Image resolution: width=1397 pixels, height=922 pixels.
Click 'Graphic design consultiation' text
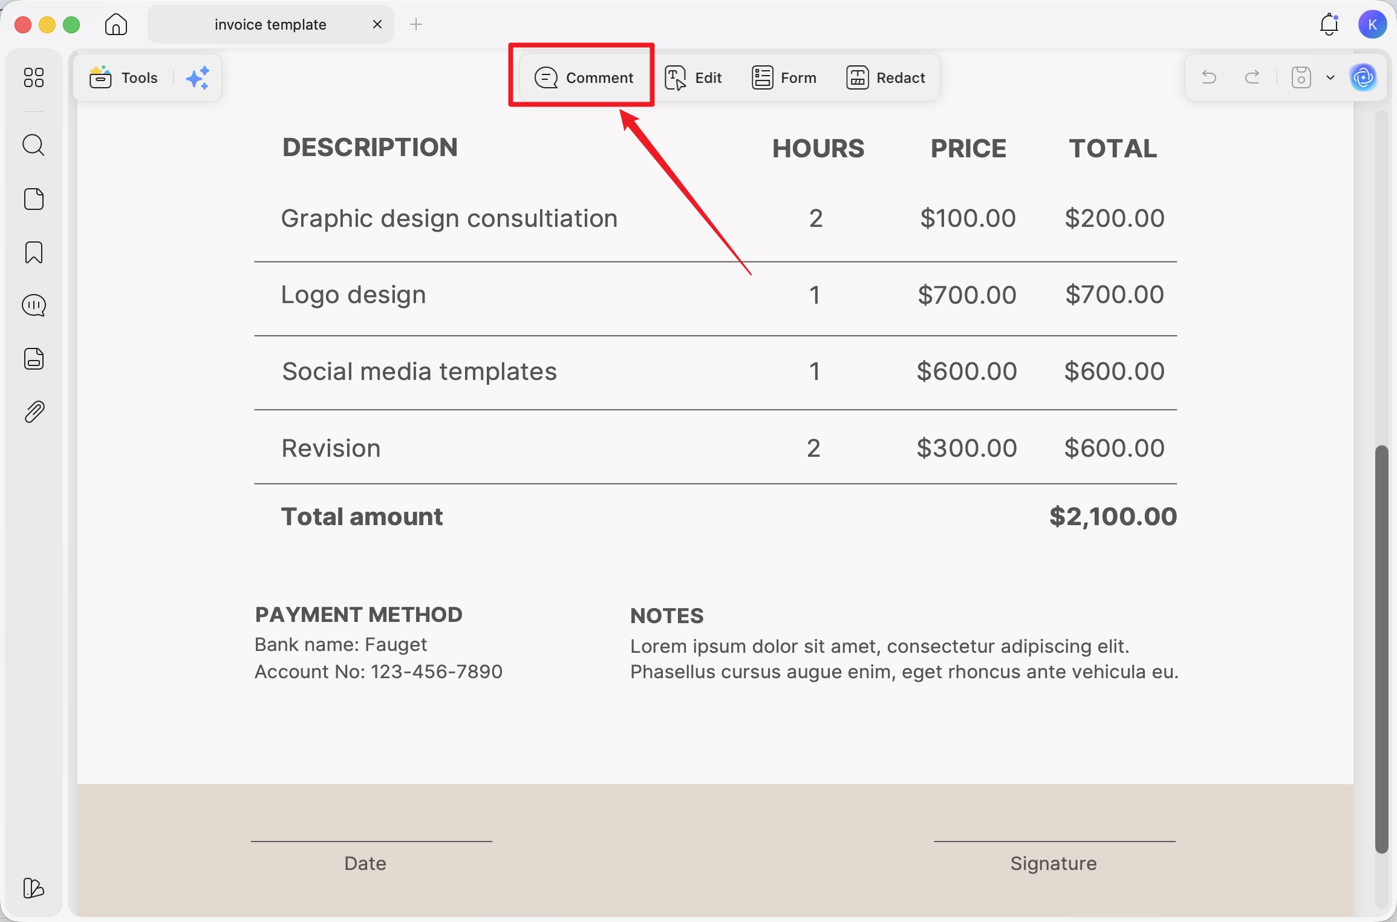point(449,218)
